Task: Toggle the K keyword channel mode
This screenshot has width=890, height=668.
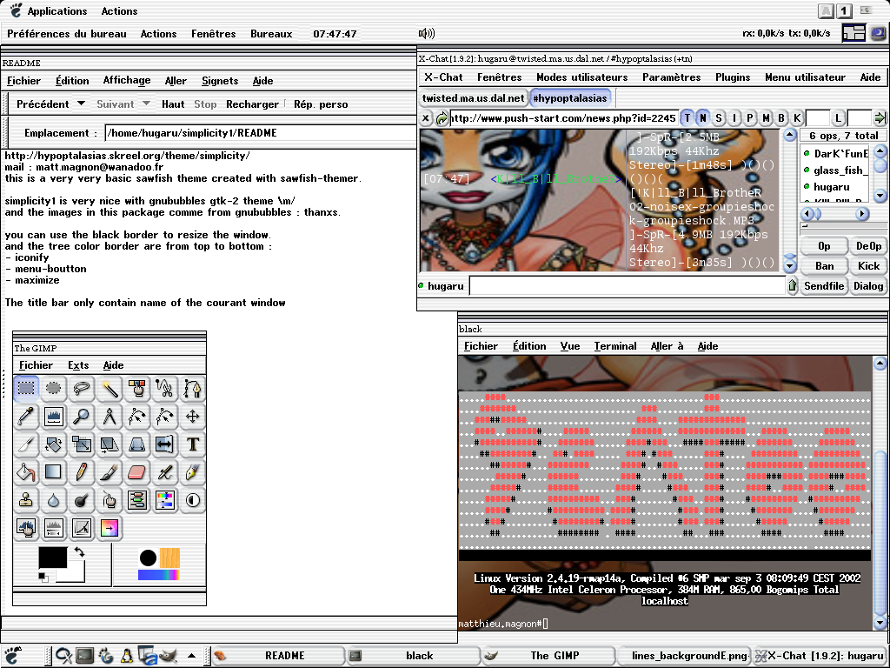Action: 797,118
